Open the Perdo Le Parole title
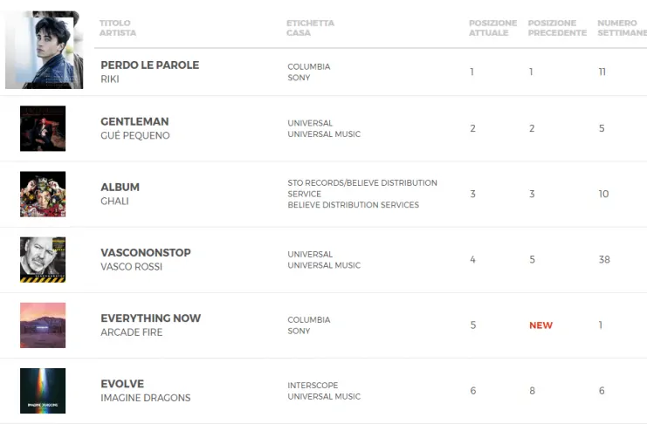 (149, 65)
